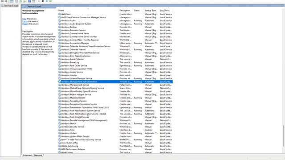Screen dimensions: 285x160
Task: Toggle the Show/Hide Console Tree toolbar icon
Action: (x=12, y=1)
